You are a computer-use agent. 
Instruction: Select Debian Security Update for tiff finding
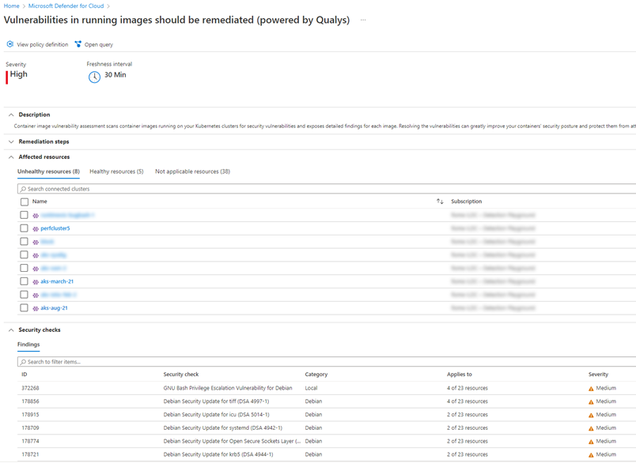click(x=216, y=401)
